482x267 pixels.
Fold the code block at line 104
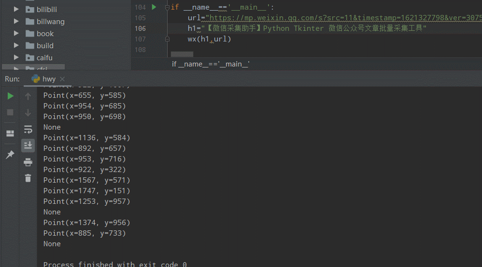167,7
